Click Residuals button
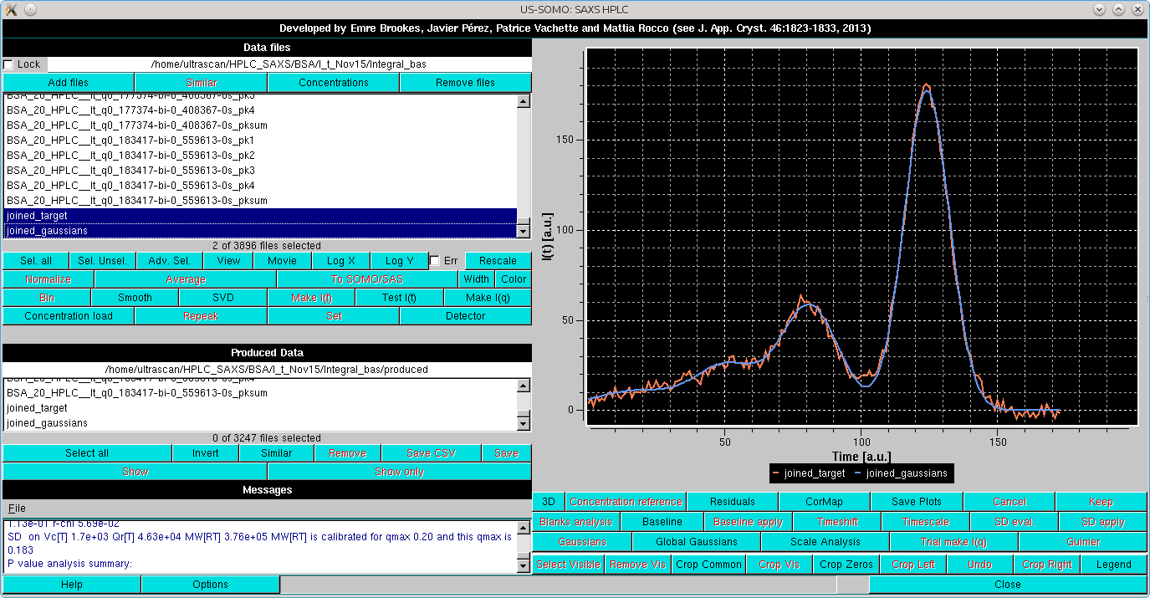This screenshot has height=598, width=1150. [x=733, y=502]
